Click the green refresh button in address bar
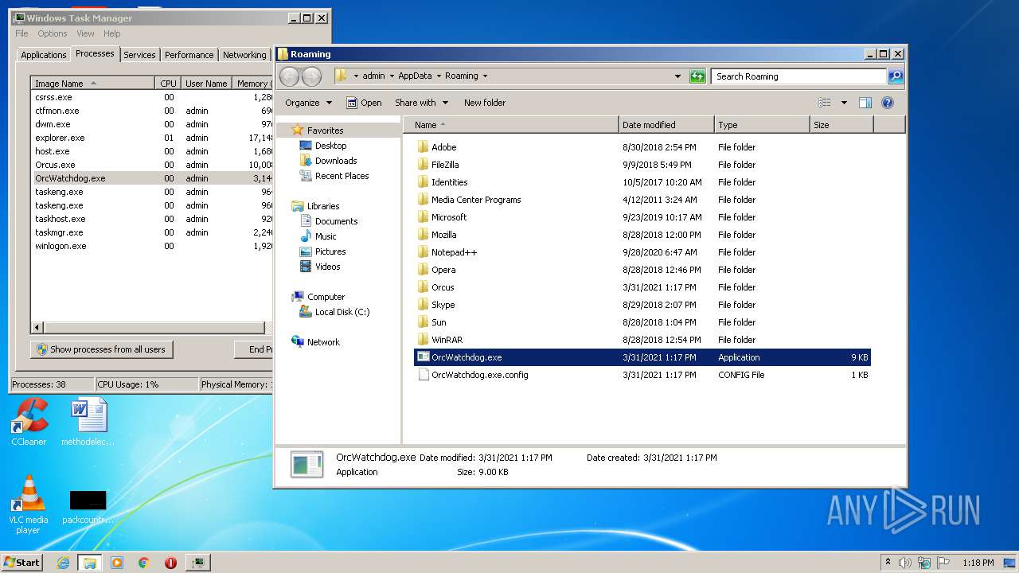Screen dimensions: 1019x573 pyautogui.click(x=697, y=76)
